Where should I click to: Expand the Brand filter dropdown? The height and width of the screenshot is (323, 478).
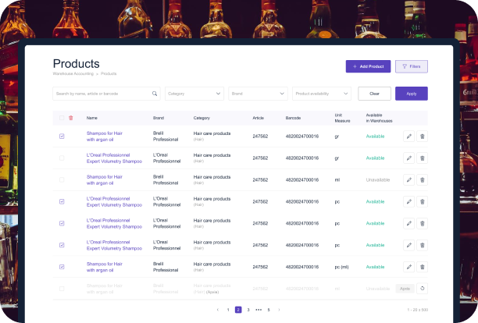[258, 94]
